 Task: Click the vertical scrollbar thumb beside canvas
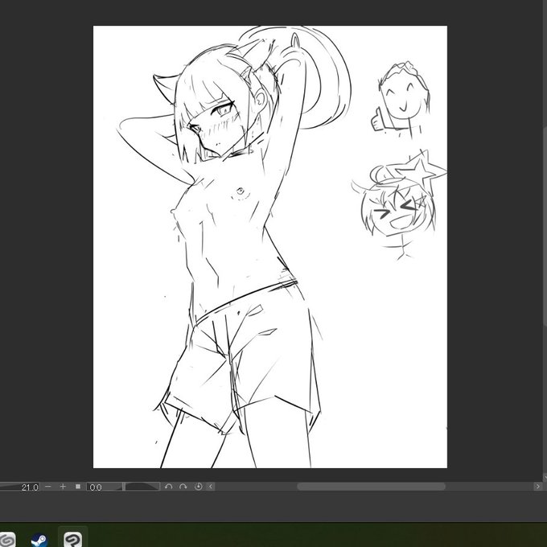pyautogui.click(x=545, y=227)
